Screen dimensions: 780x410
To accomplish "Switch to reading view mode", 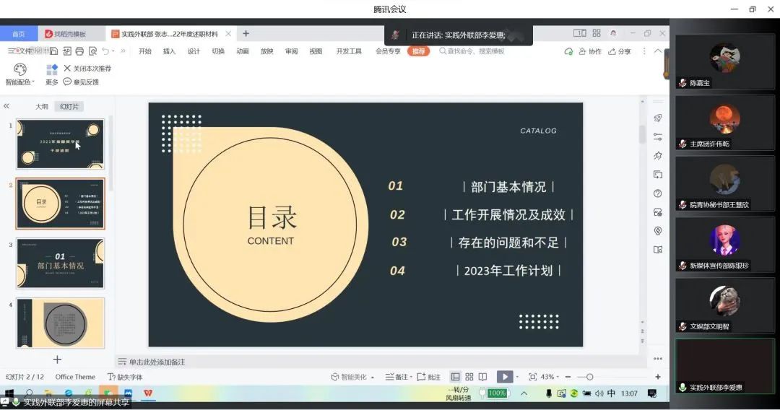I will pos(482,377).
